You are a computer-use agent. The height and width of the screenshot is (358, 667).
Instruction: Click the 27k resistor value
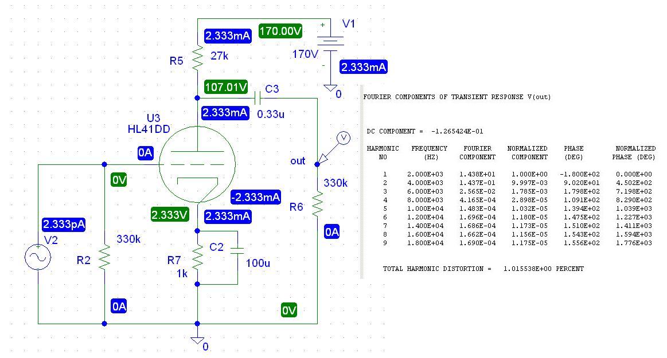click(x=220, y=56)
